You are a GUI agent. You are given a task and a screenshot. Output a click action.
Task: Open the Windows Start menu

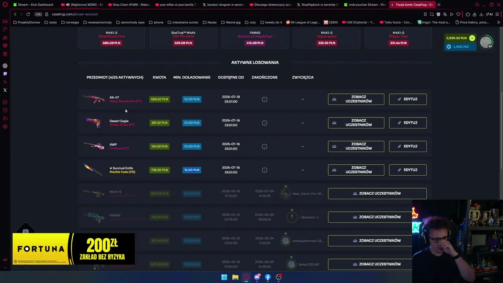point(224,277)
